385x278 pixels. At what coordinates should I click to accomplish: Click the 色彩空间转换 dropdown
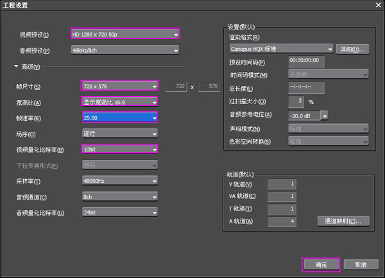[329, 141]
